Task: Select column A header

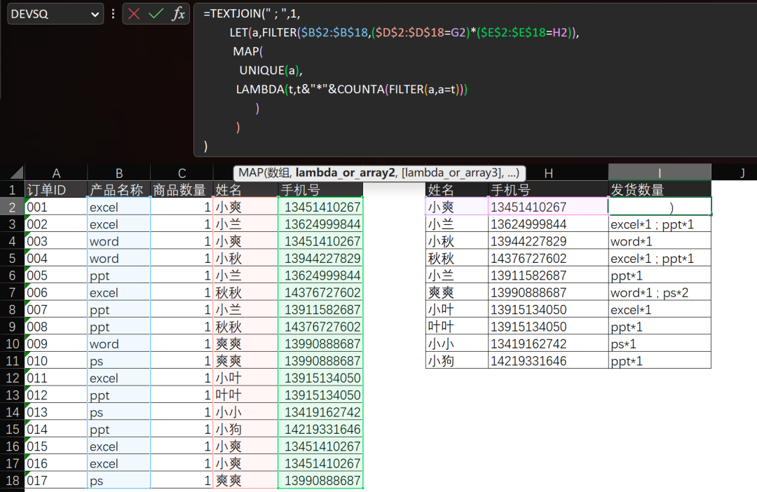Action: tap(56, 173)
